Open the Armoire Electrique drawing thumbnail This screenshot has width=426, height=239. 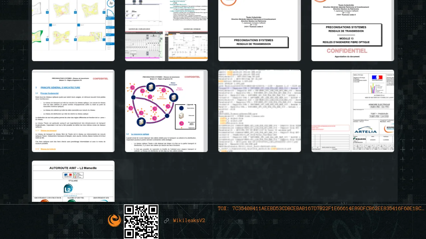[x=353, y=111]
